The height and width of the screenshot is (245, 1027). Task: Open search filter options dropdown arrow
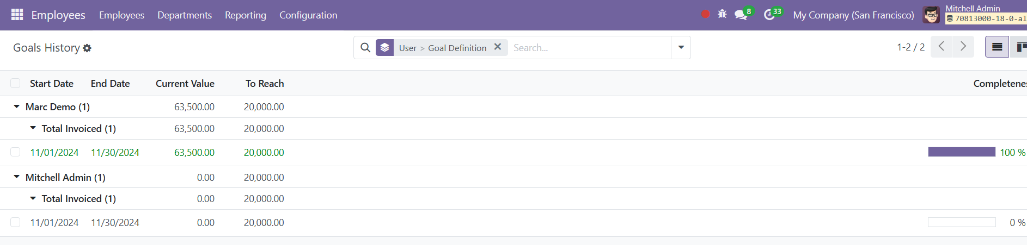[681, 48]
